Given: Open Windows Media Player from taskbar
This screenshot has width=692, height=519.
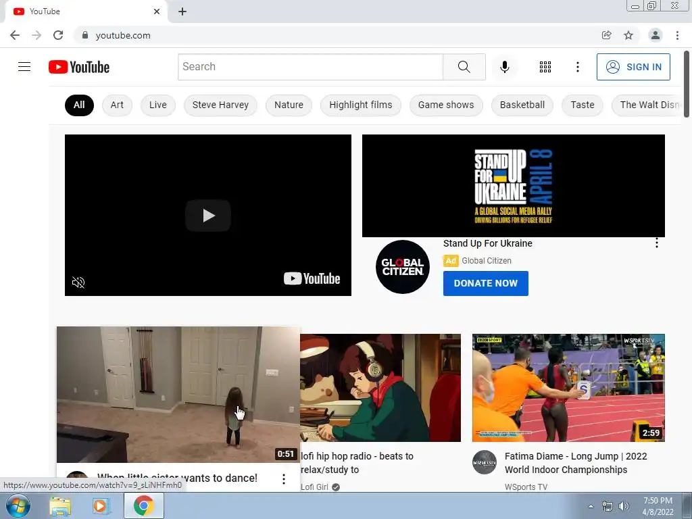Looking at the screenshot, I should [101, 506].
